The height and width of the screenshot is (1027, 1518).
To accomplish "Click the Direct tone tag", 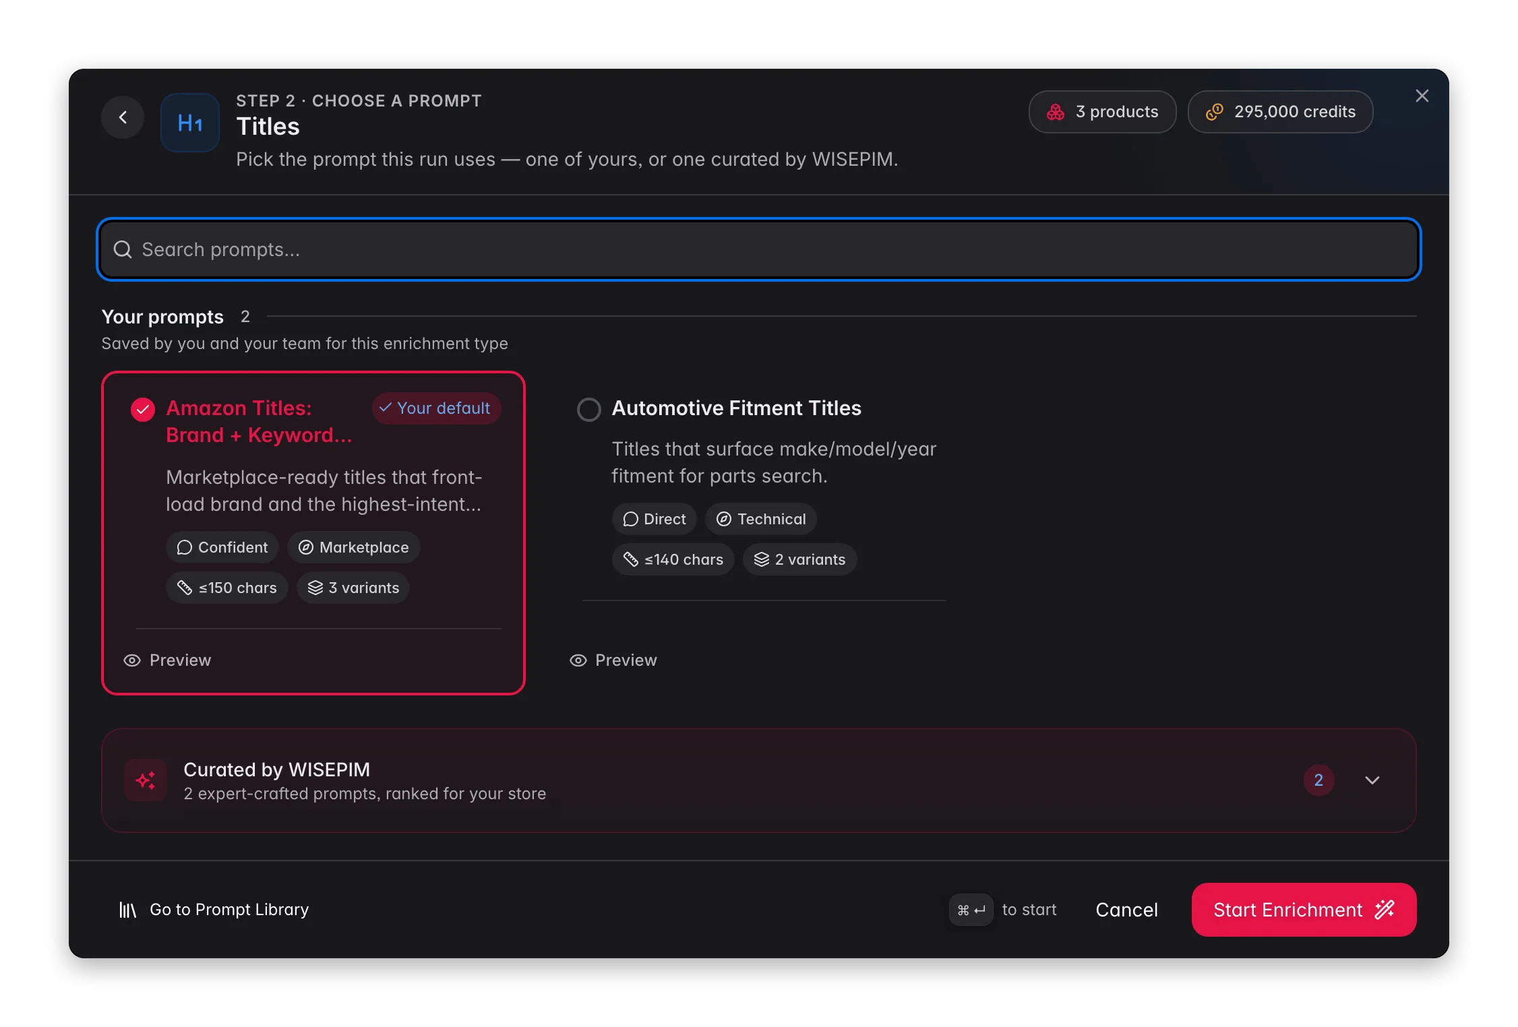I will [655, 519].
